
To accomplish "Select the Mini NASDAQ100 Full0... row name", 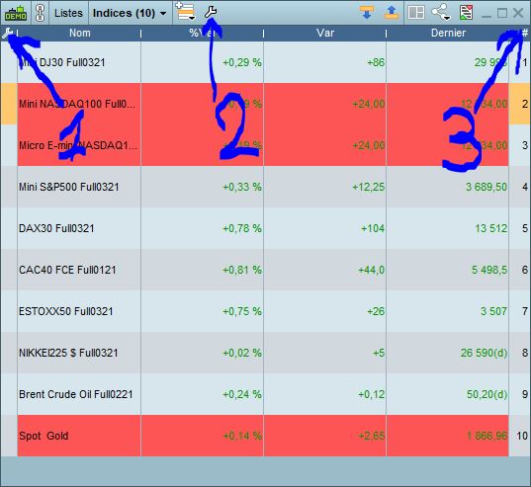I will [77, 104].
